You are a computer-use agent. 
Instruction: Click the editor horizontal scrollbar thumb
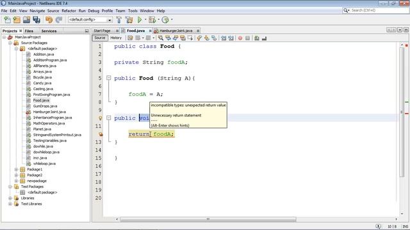(208, 219)
